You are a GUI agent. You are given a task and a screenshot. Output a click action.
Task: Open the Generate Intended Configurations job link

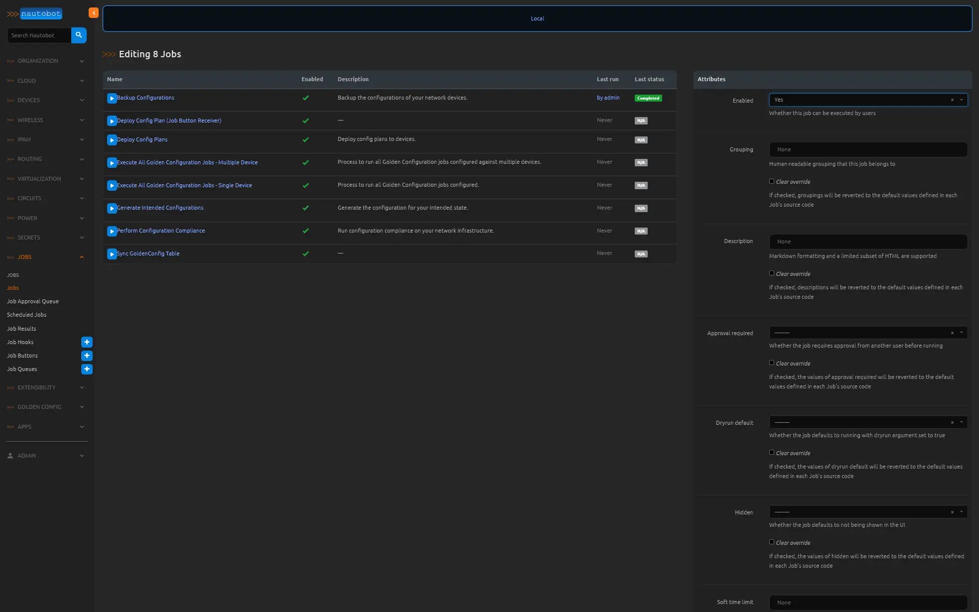tap(160, 208)
